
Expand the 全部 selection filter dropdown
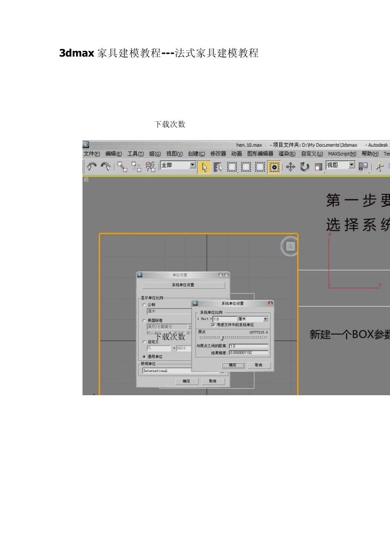click(192, 165)
